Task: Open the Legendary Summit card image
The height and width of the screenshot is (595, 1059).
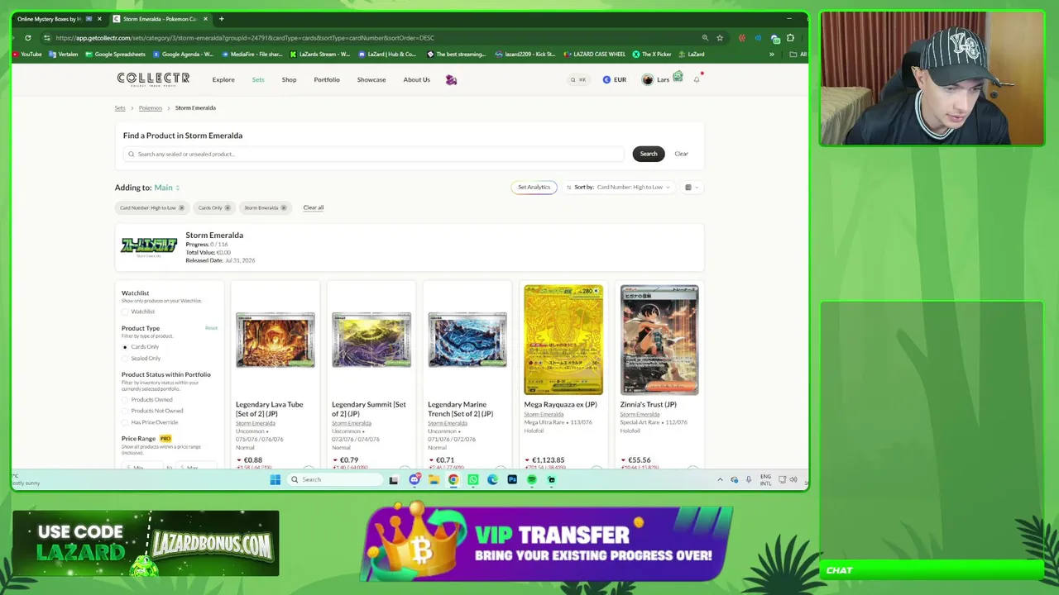Action: [x=371, y=340]
